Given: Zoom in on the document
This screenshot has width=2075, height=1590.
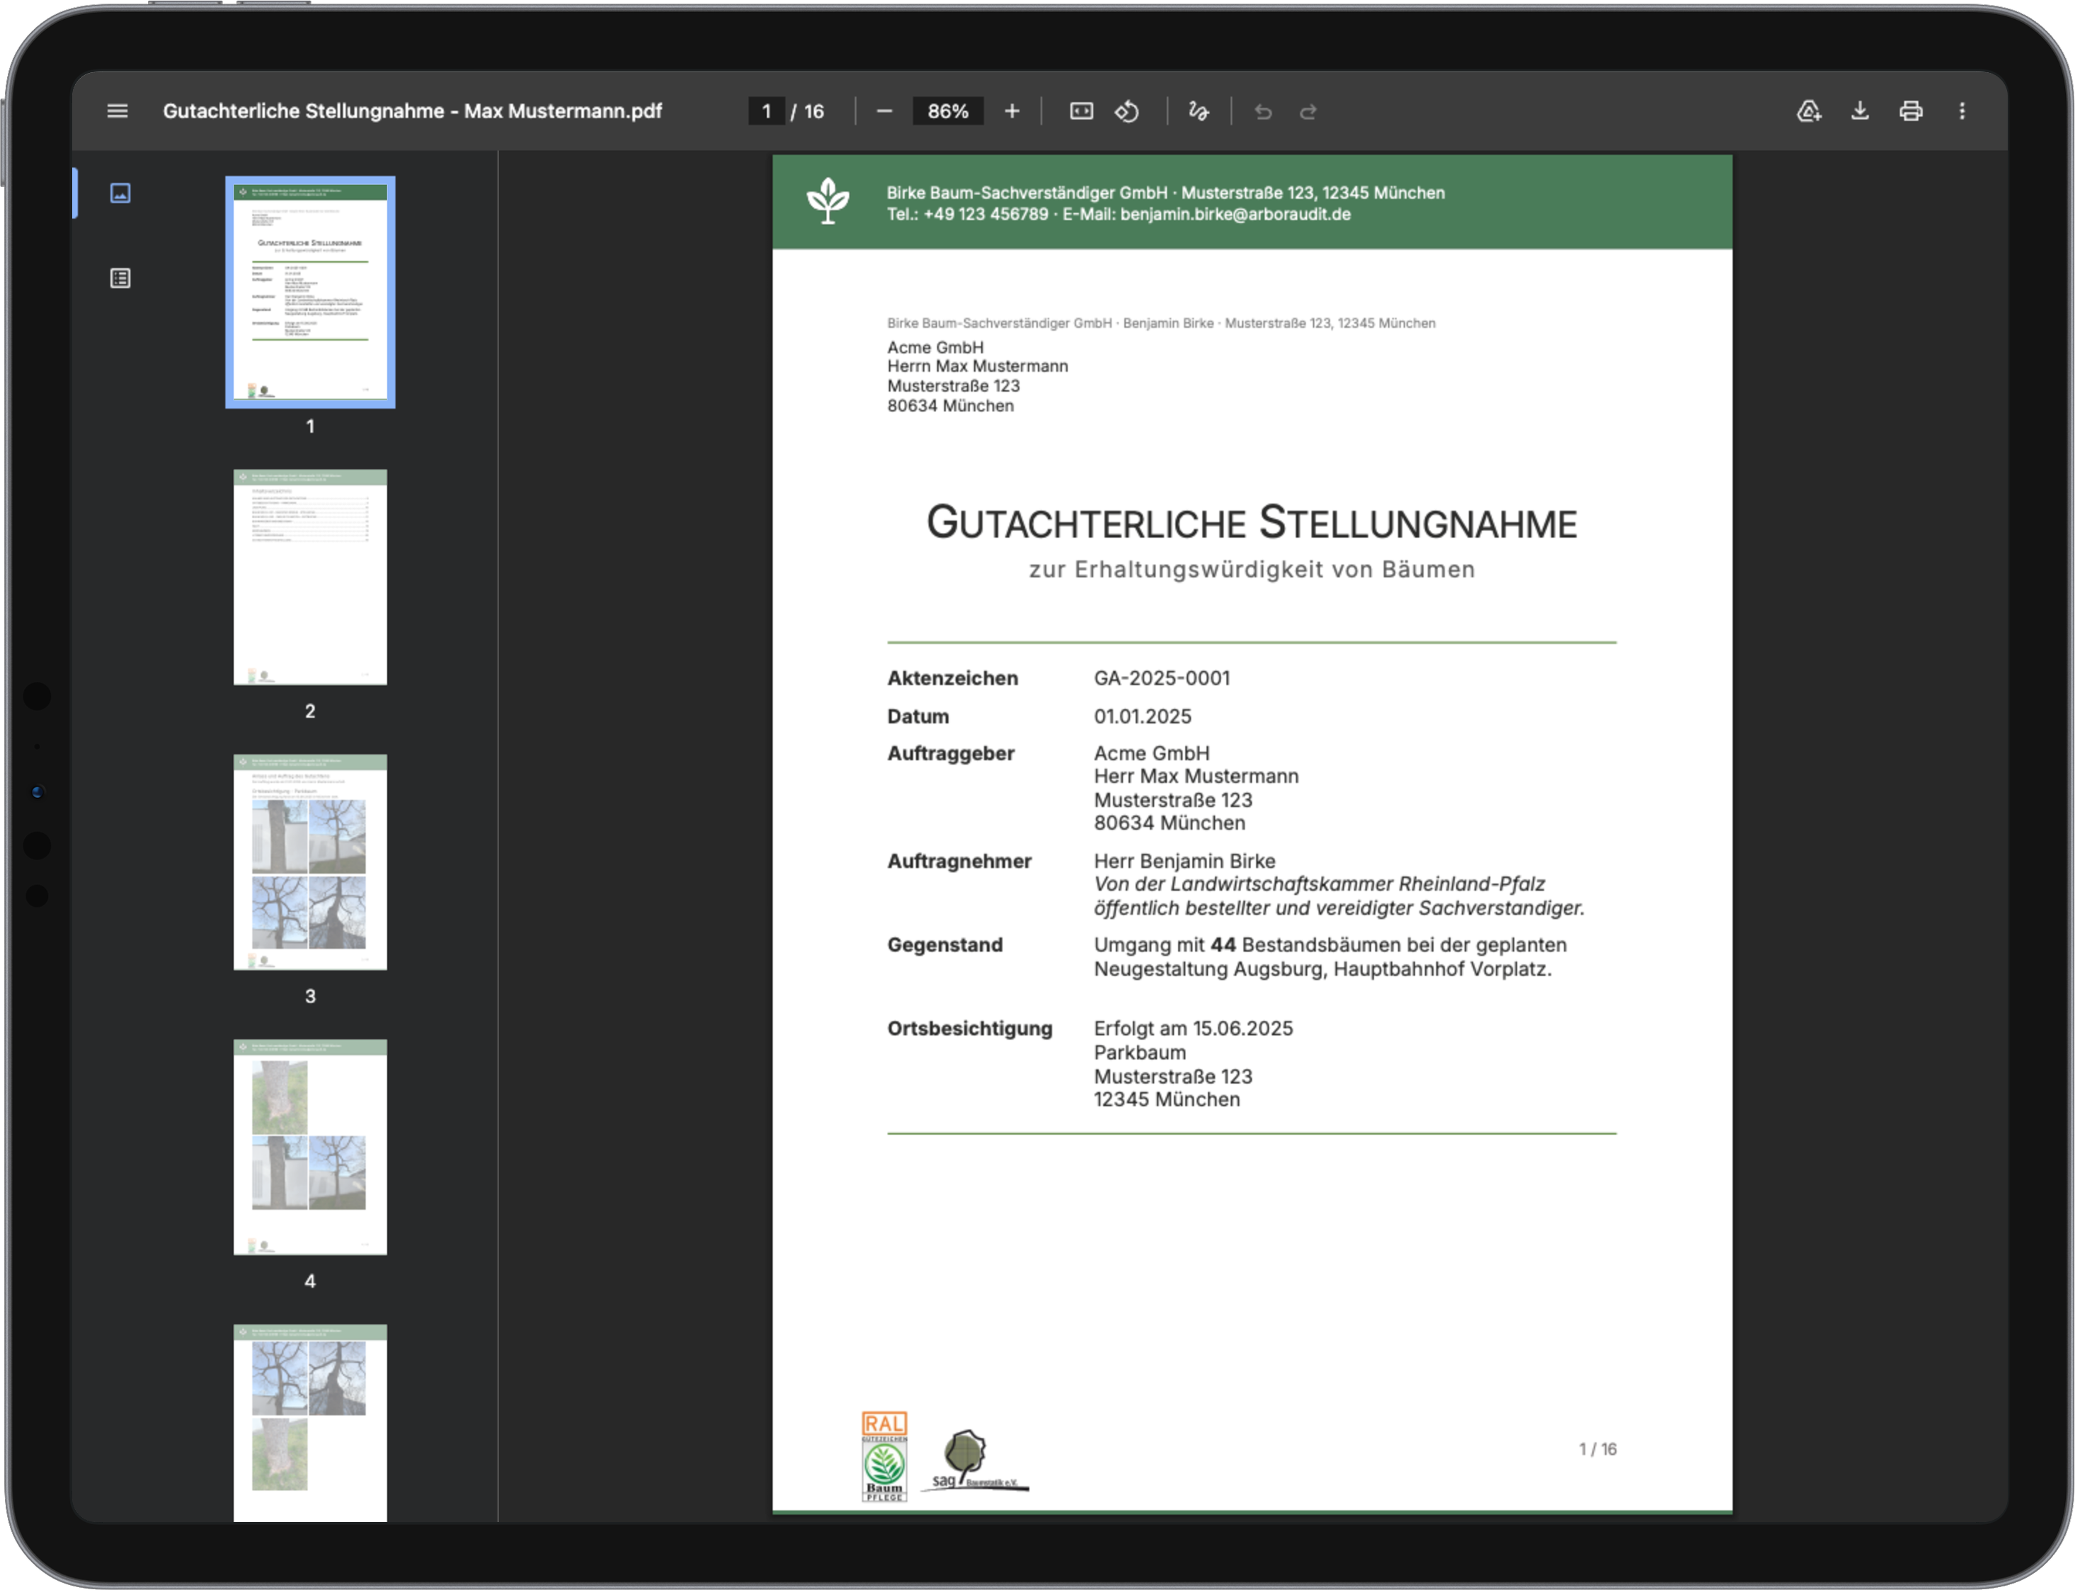Looking at the screenshot, I should coord(1012,110).
